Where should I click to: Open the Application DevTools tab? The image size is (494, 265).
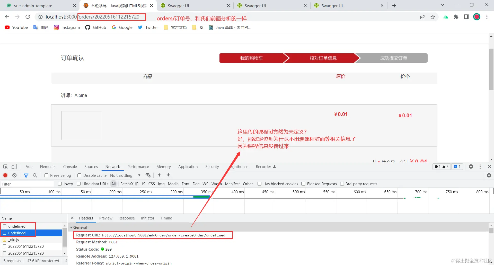(188, 167)
